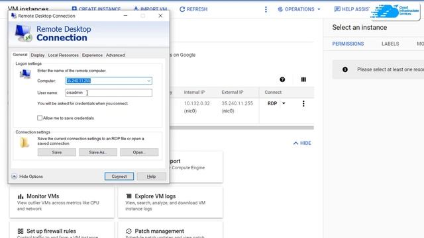Image resolution: width=424 pixels, height=238 pixels.
Task: Open Set up firewall rules card
Action: [x=62, y=230]
